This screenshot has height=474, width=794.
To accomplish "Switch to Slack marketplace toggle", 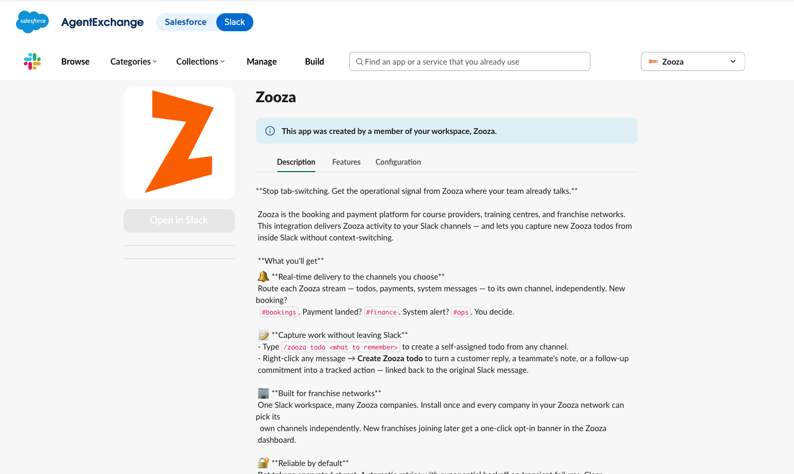I will pyautogui.click(x=234, y=22).
